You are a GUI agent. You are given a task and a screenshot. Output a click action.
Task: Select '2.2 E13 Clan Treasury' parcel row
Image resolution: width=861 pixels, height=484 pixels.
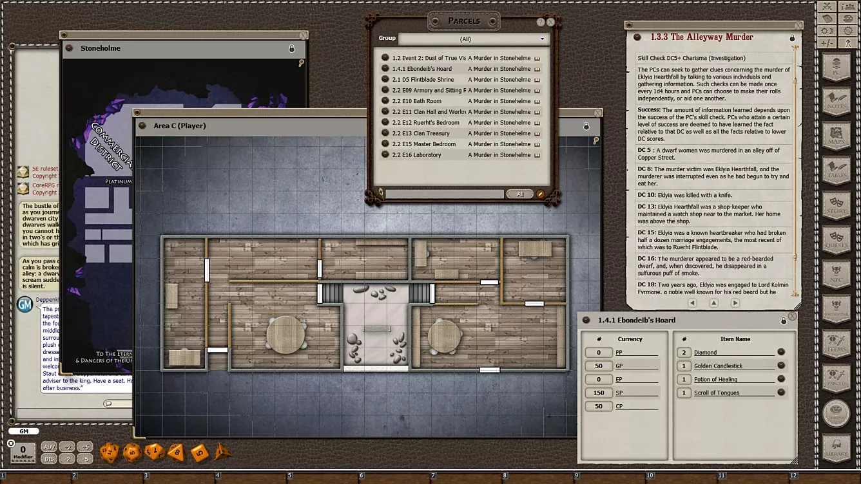pos(461,133)
